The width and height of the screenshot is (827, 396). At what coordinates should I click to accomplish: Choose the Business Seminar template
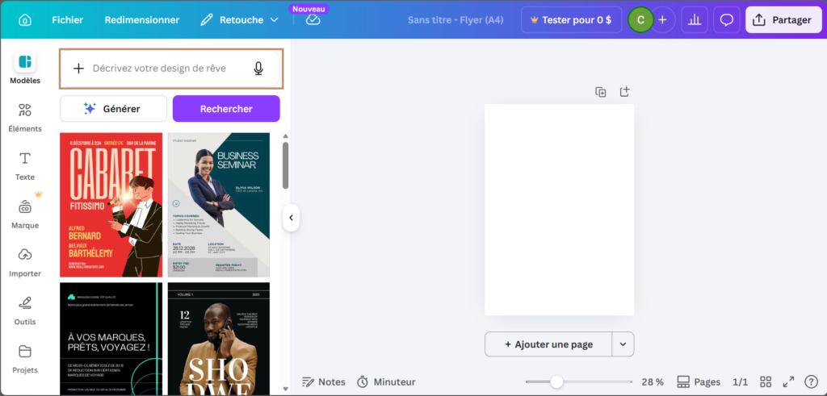219,205
